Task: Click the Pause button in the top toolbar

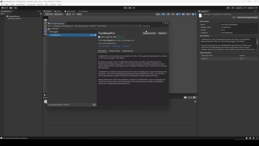Action: (x=129, y=8)
